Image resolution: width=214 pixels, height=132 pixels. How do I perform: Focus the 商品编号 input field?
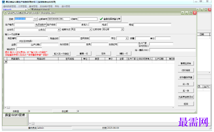[32, 38]
